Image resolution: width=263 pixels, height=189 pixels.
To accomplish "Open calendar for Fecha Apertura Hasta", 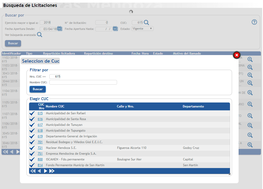I will pyautogui.click(x=115, y=28).
